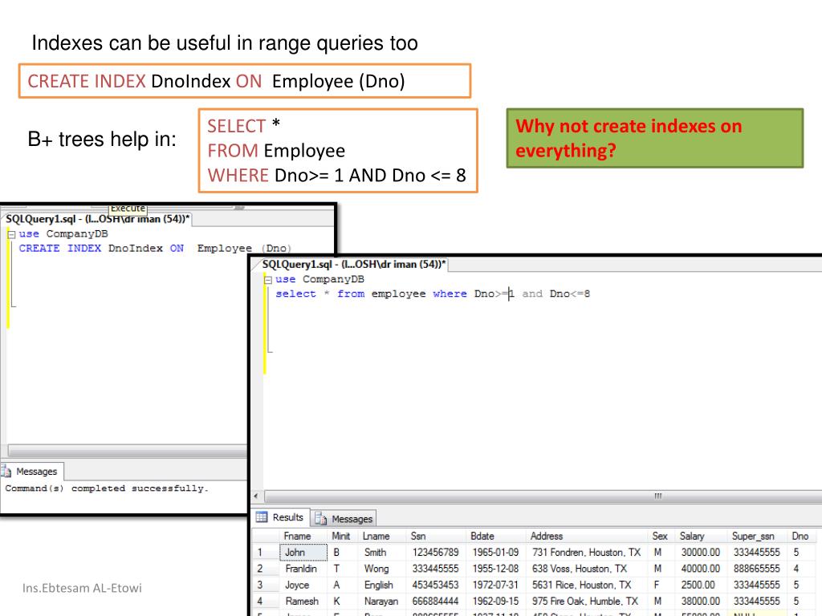Click the Minit column header
822x616 pixels.
(343, 536)
